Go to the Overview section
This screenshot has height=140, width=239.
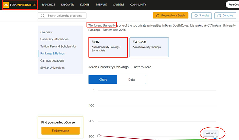click(46, 32)
